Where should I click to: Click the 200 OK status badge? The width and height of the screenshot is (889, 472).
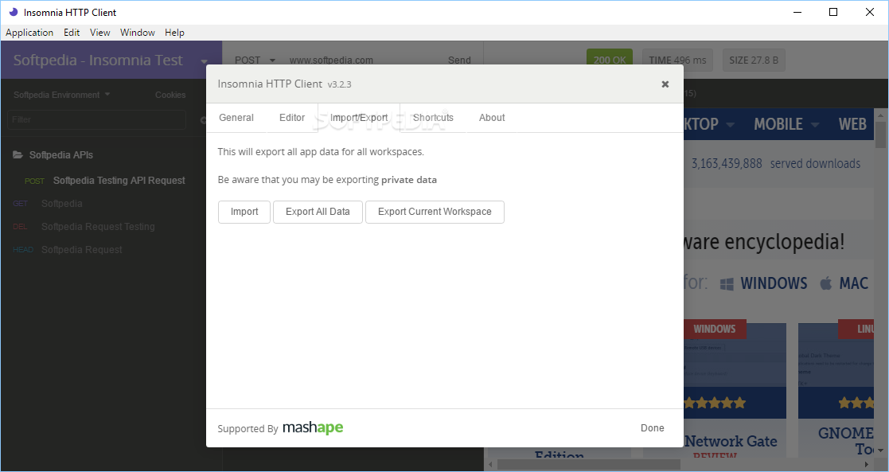[610, 60]
